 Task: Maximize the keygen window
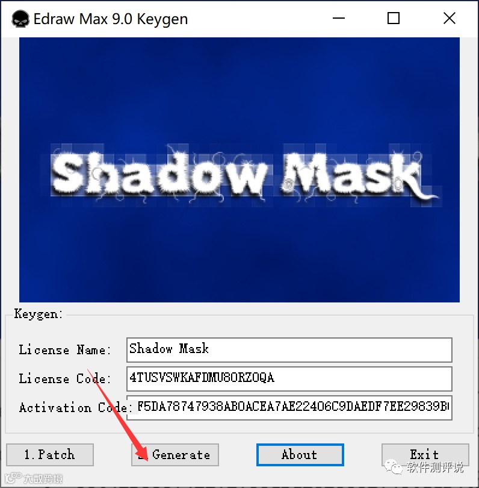click(x=393, y=18)
